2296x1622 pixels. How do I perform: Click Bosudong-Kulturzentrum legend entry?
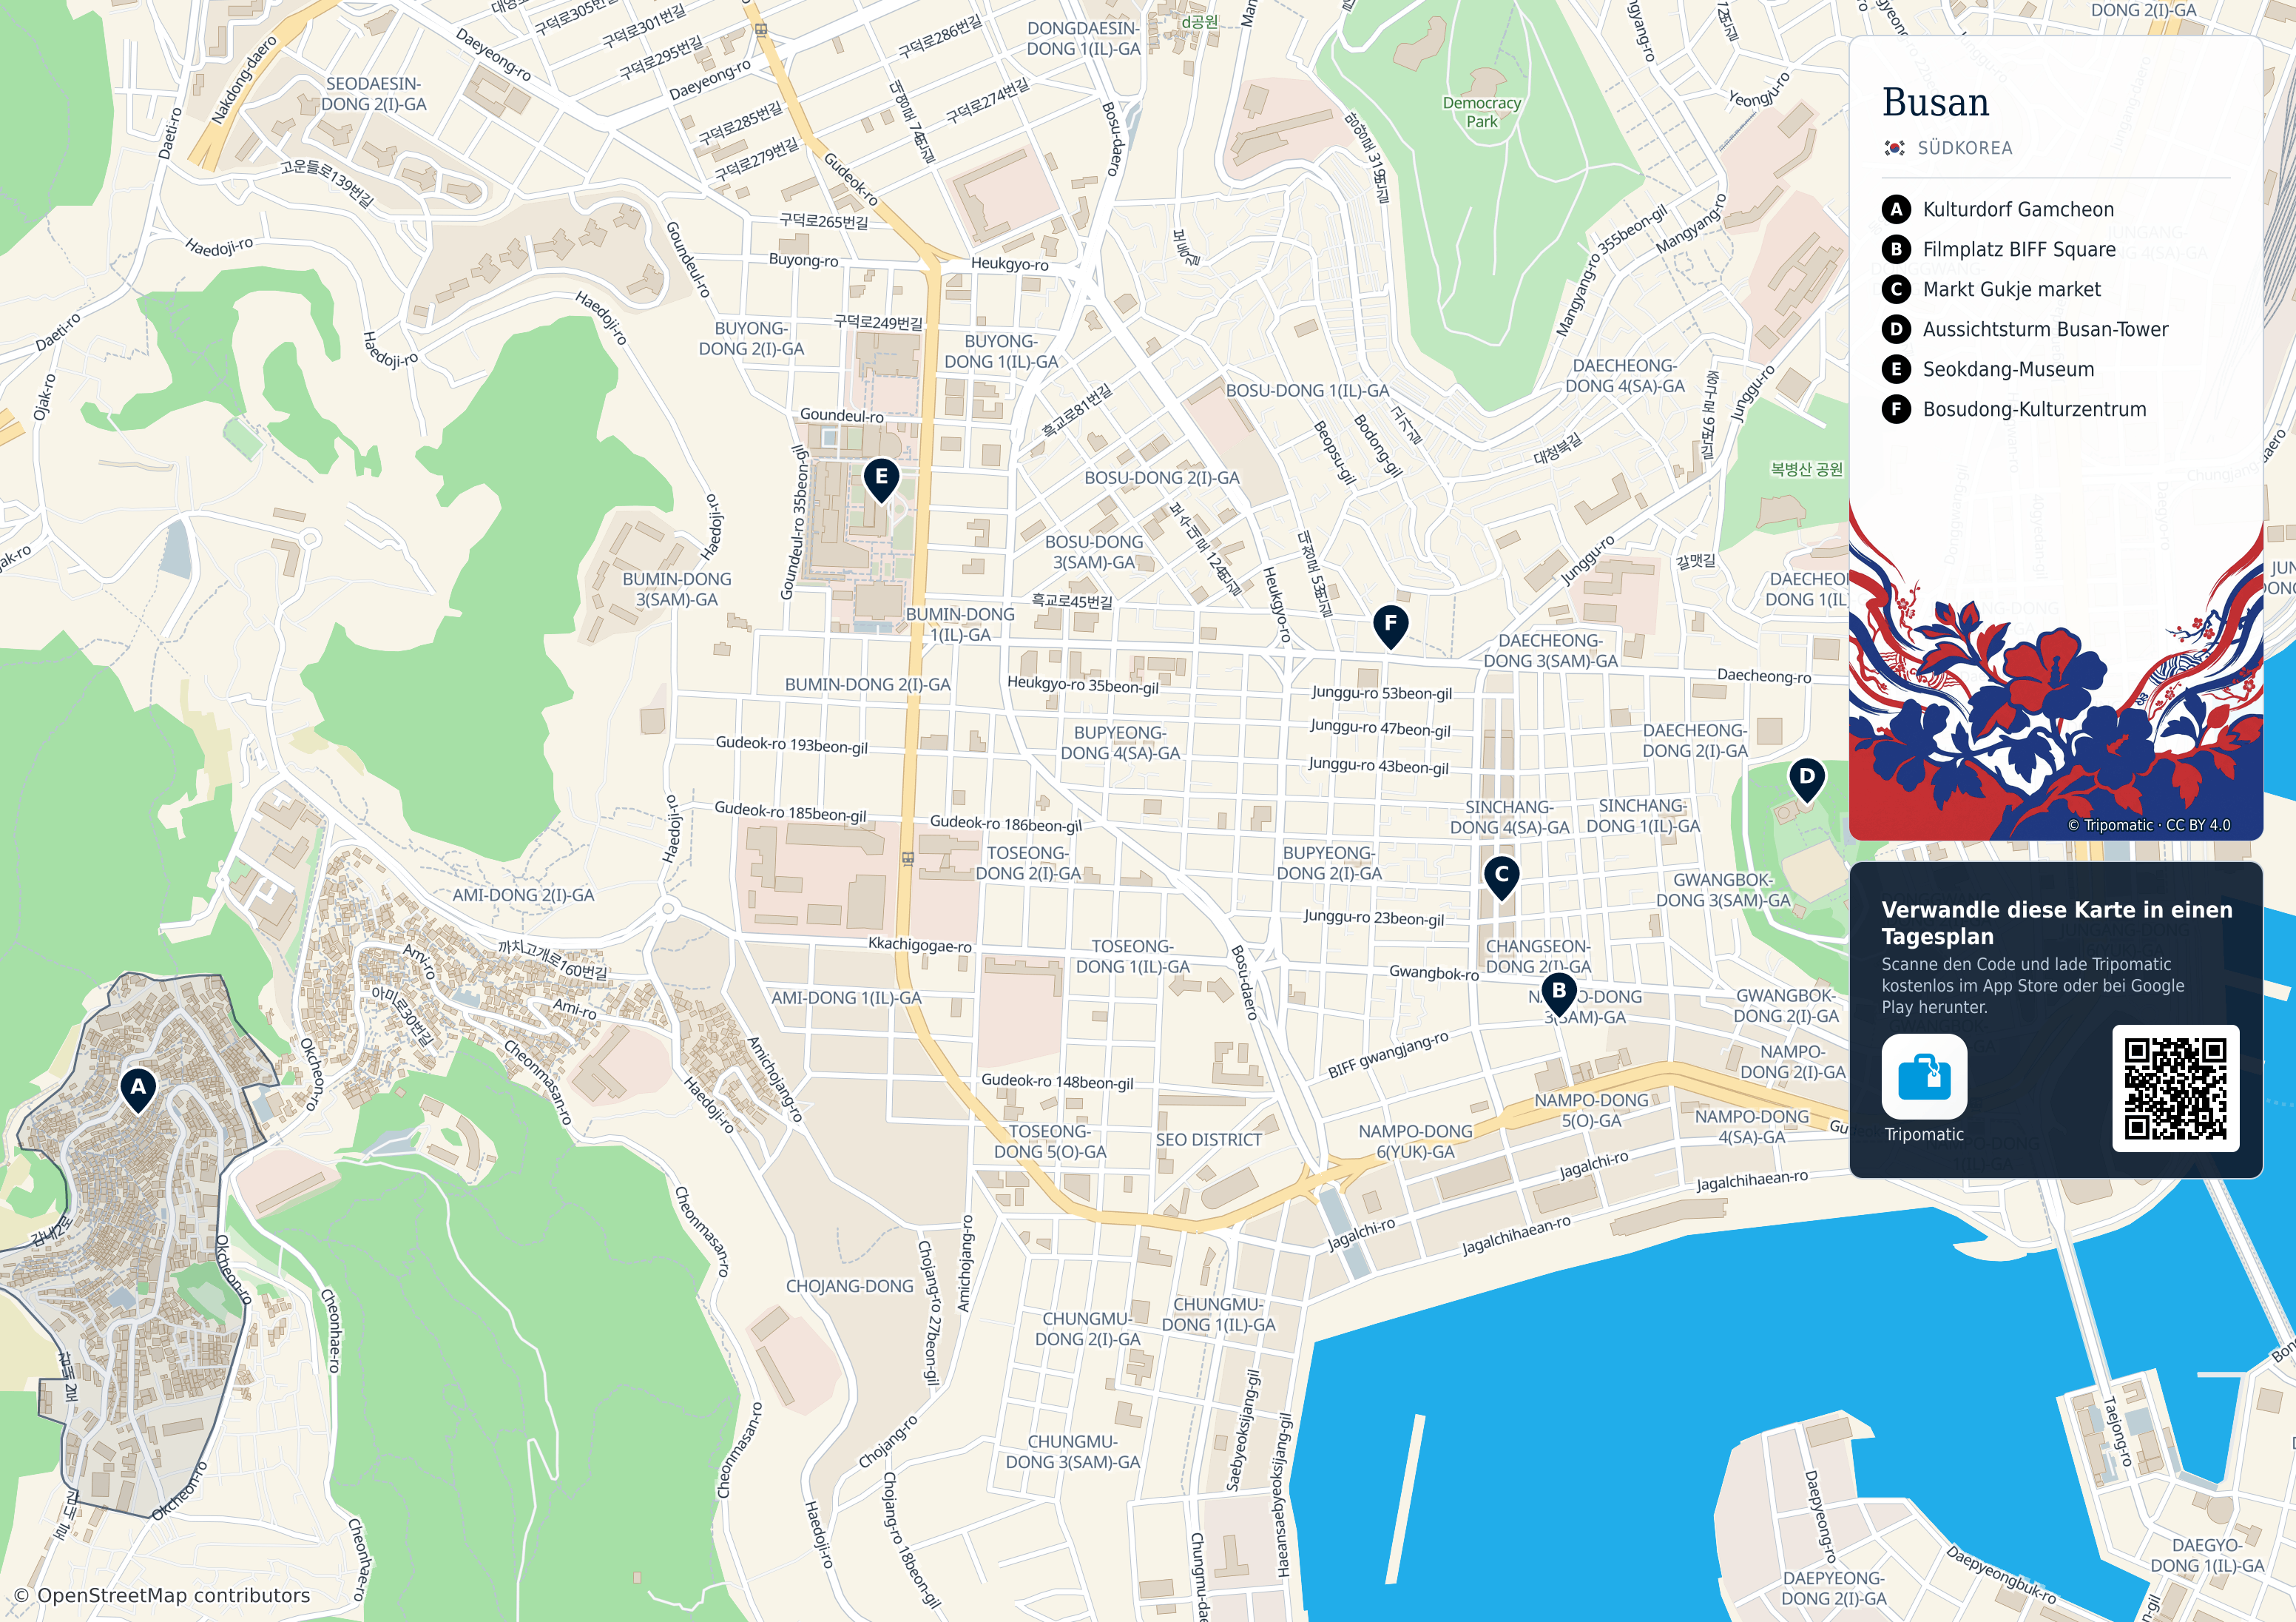(2034, 409)
